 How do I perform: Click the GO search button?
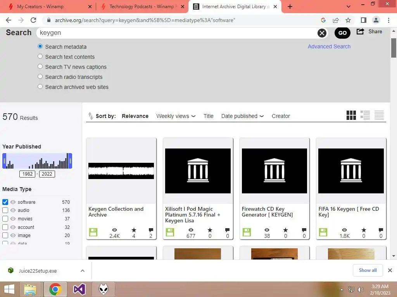[x=342, y=33]
